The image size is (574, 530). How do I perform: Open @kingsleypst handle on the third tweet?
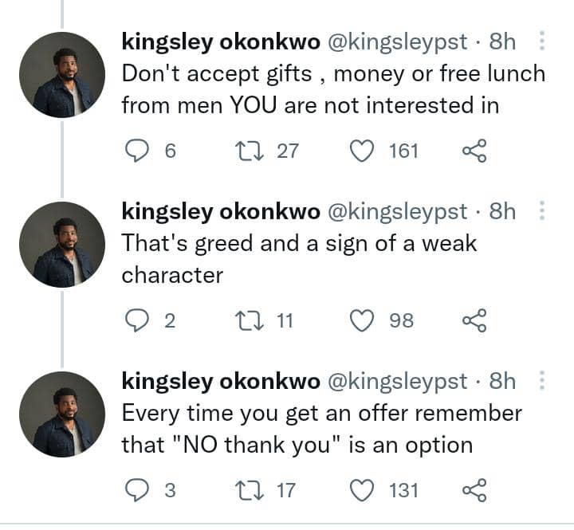click(x=398, y=382)
